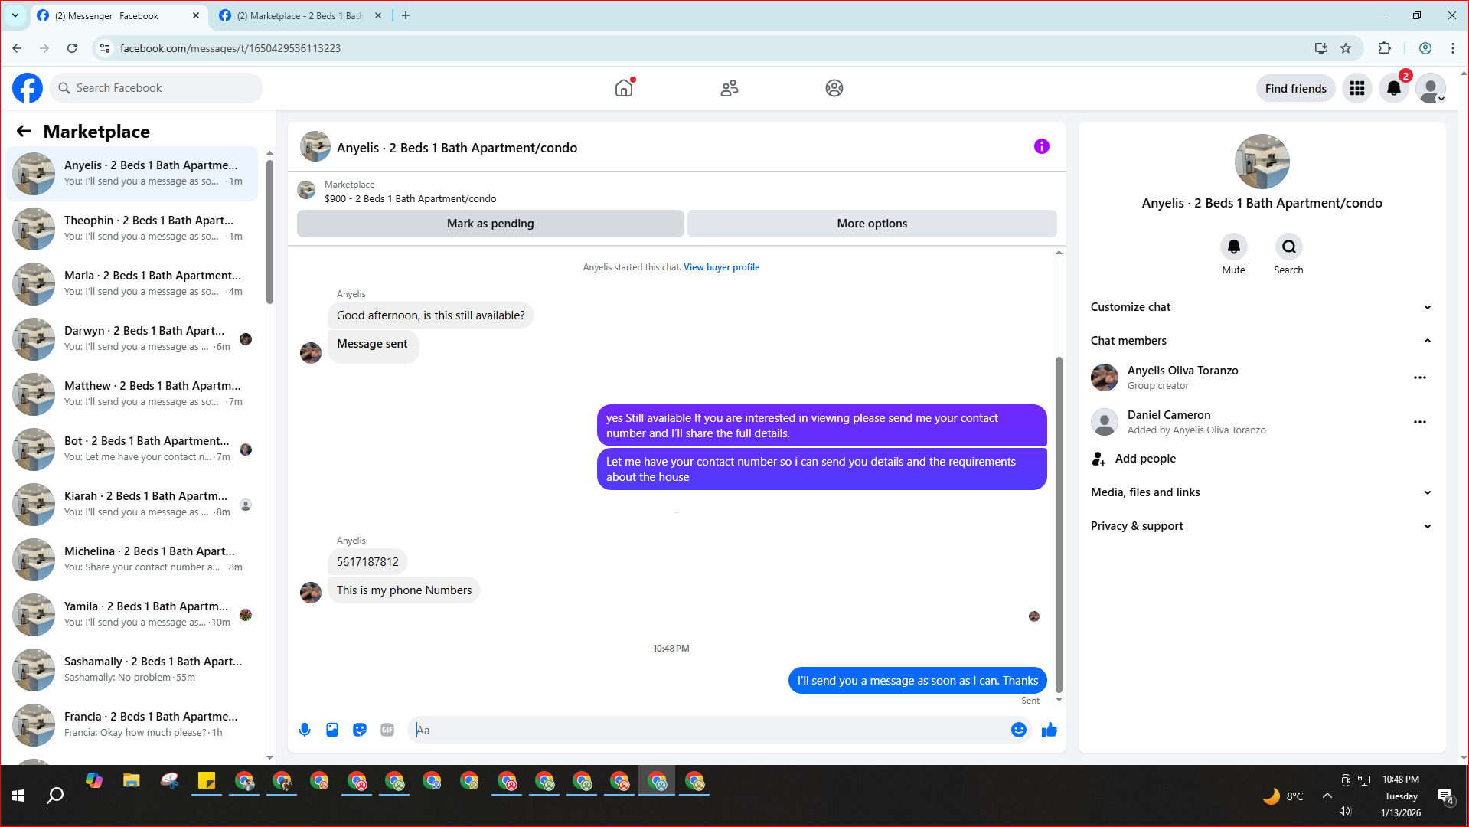Open the account profile avatar menu
Screen dimensions: 1469x827
click(1431, 88)
